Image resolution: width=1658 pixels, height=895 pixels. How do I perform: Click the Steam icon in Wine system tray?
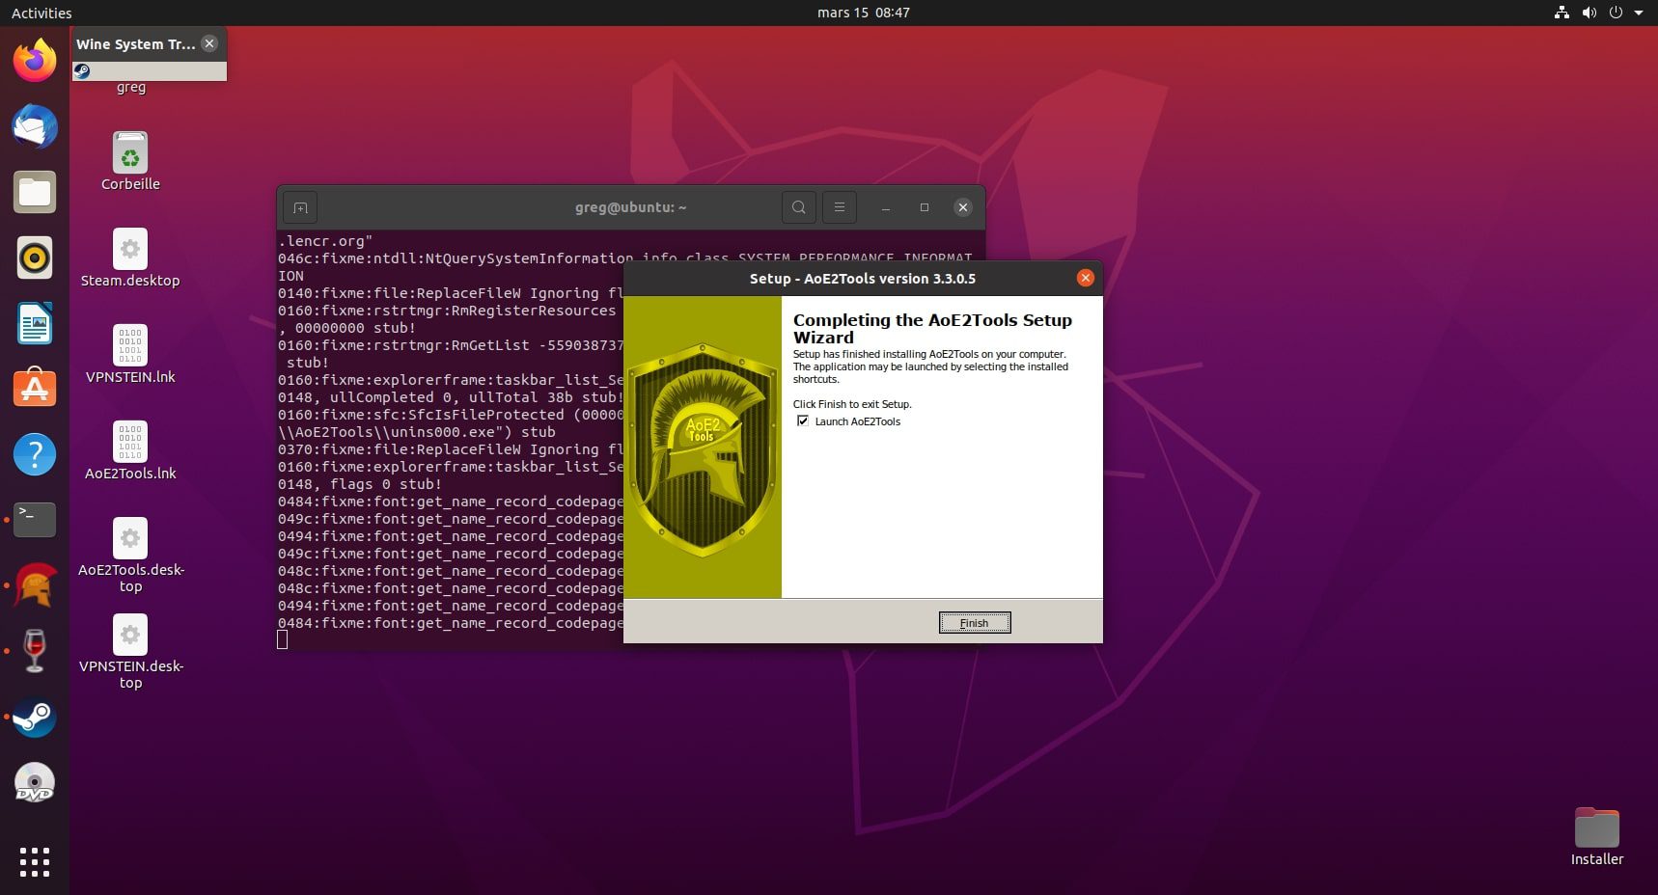pyautogui.click(x=82, y=71)
